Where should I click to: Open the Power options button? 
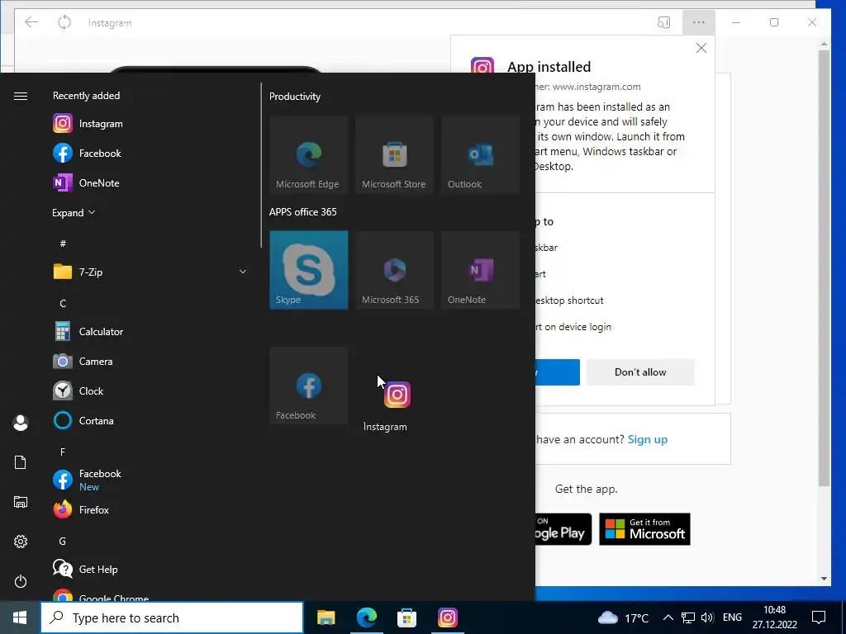pyautogui.click(x=21, y=581)
